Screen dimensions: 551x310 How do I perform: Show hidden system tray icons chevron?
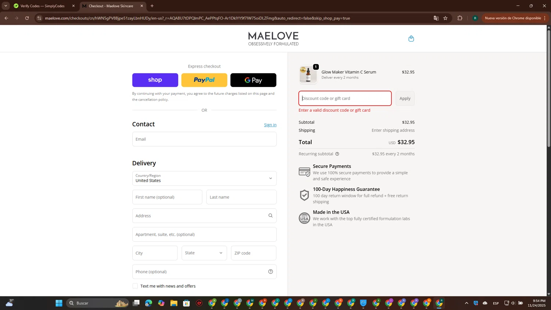coord(467,303)
